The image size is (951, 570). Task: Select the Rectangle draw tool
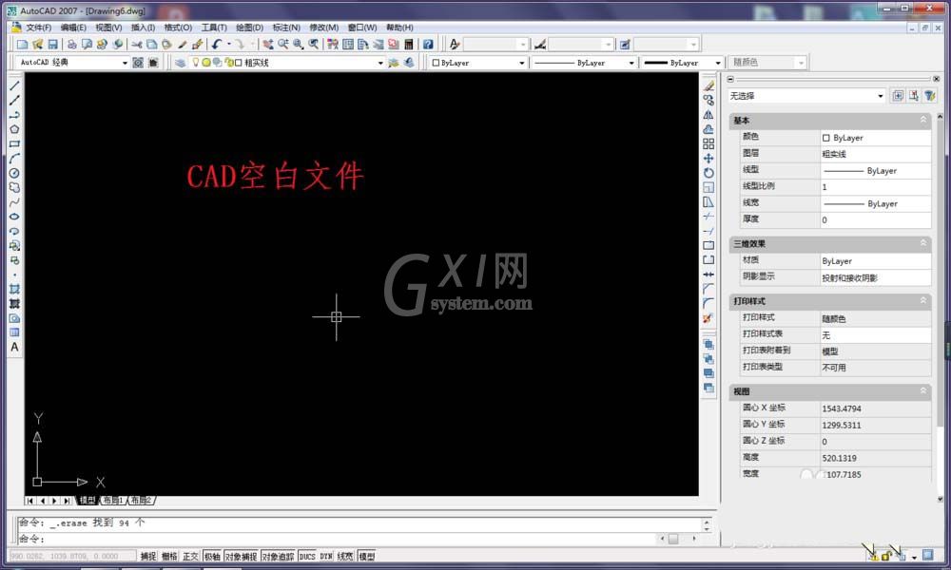(14, 144)
